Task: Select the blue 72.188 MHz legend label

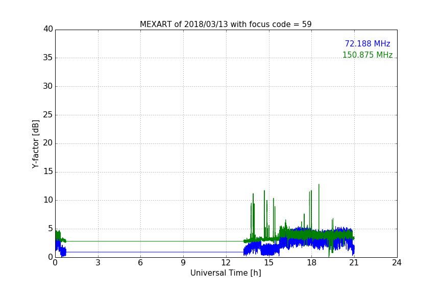Action: click(x=367, y=44)
